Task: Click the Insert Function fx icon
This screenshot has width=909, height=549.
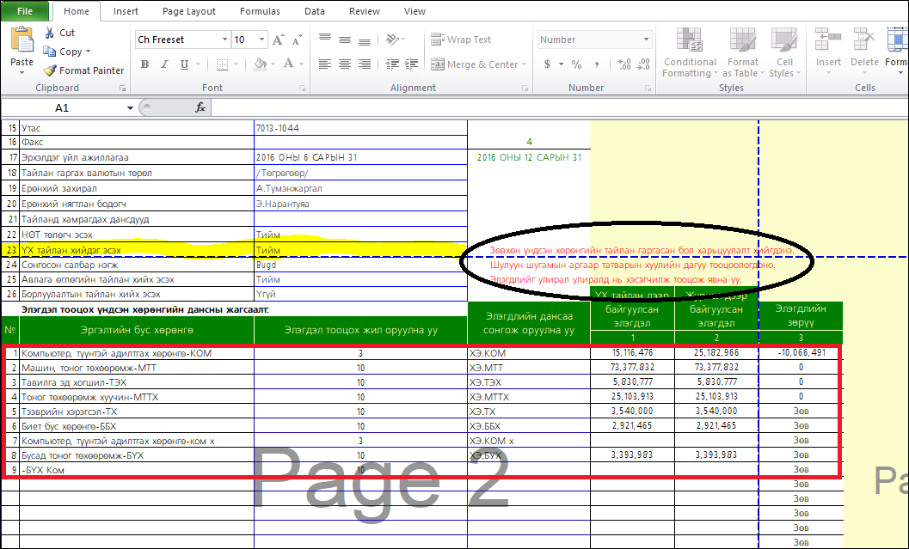Action: tap(200, 107)
